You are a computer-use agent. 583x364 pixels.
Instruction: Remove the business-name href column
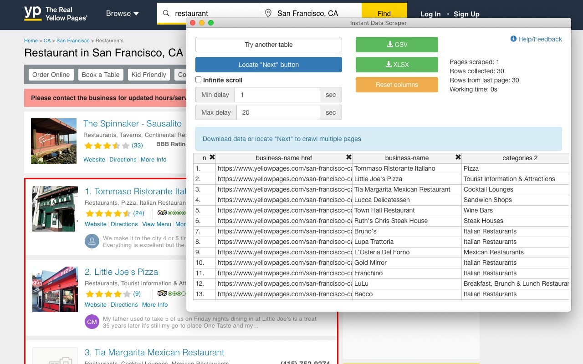tap(348, 157)
